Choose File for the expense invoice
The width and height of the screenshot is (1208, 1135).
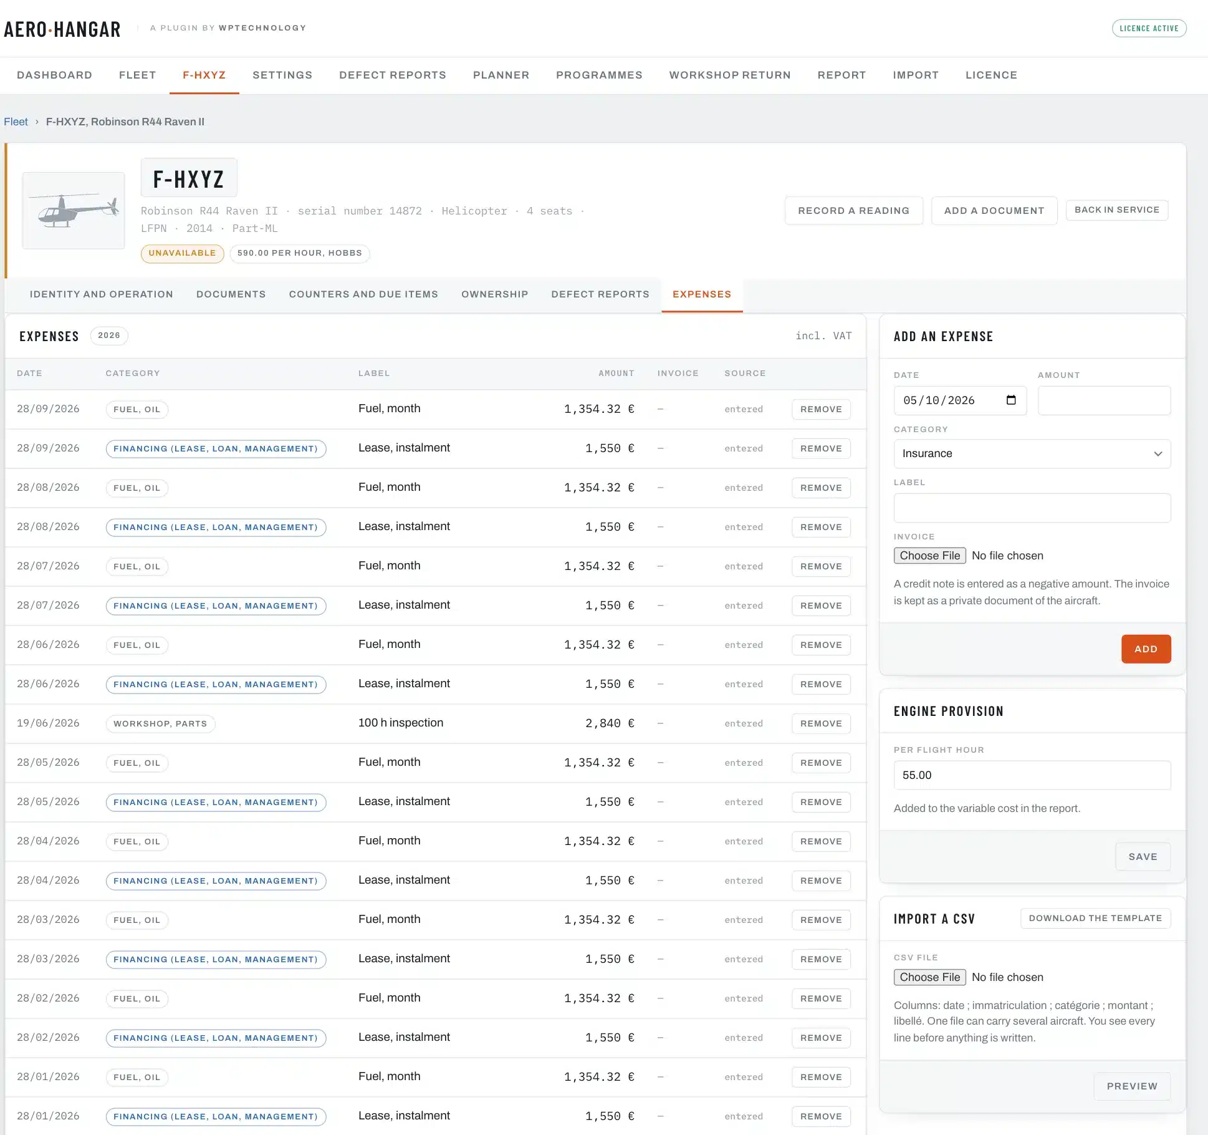(x=930, y=556)
